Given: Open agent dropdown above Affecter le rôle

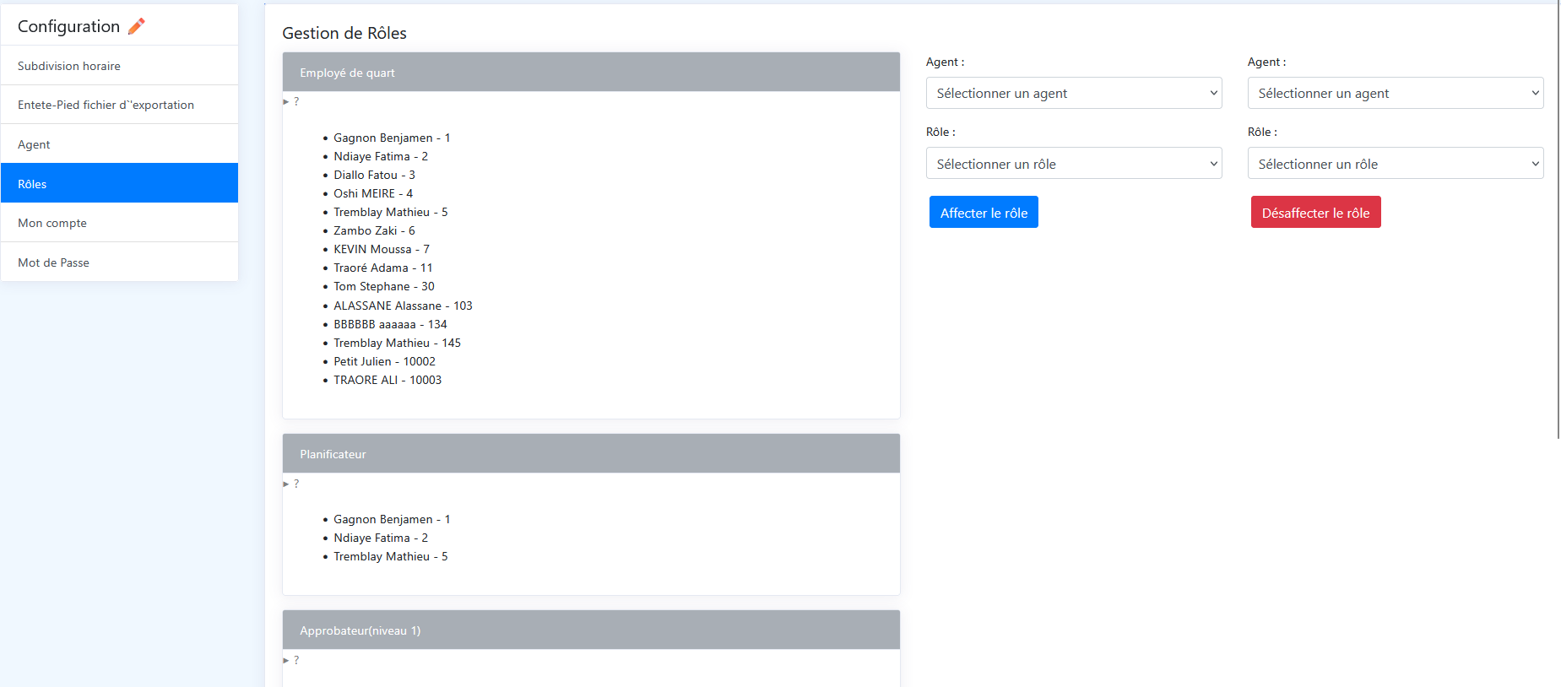Looking at the screenshot, I should [1074, 93].
